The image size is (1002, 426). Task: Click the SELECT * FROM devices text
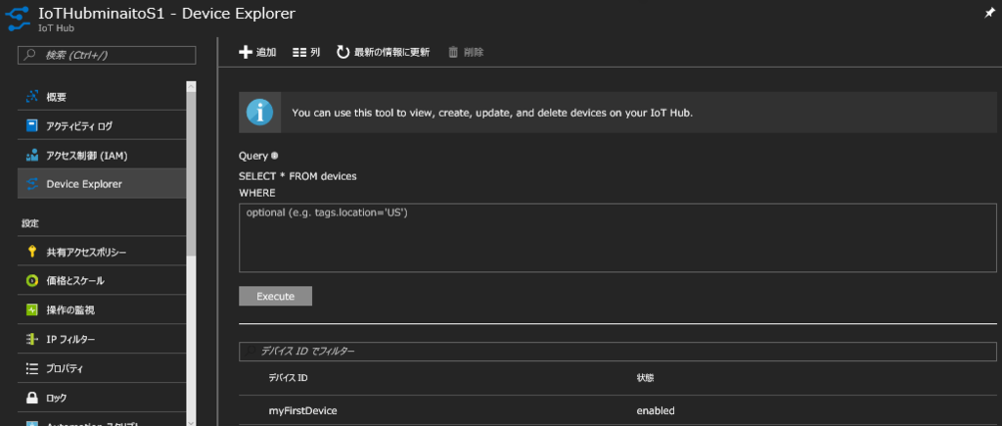click(x=297, y=176)
